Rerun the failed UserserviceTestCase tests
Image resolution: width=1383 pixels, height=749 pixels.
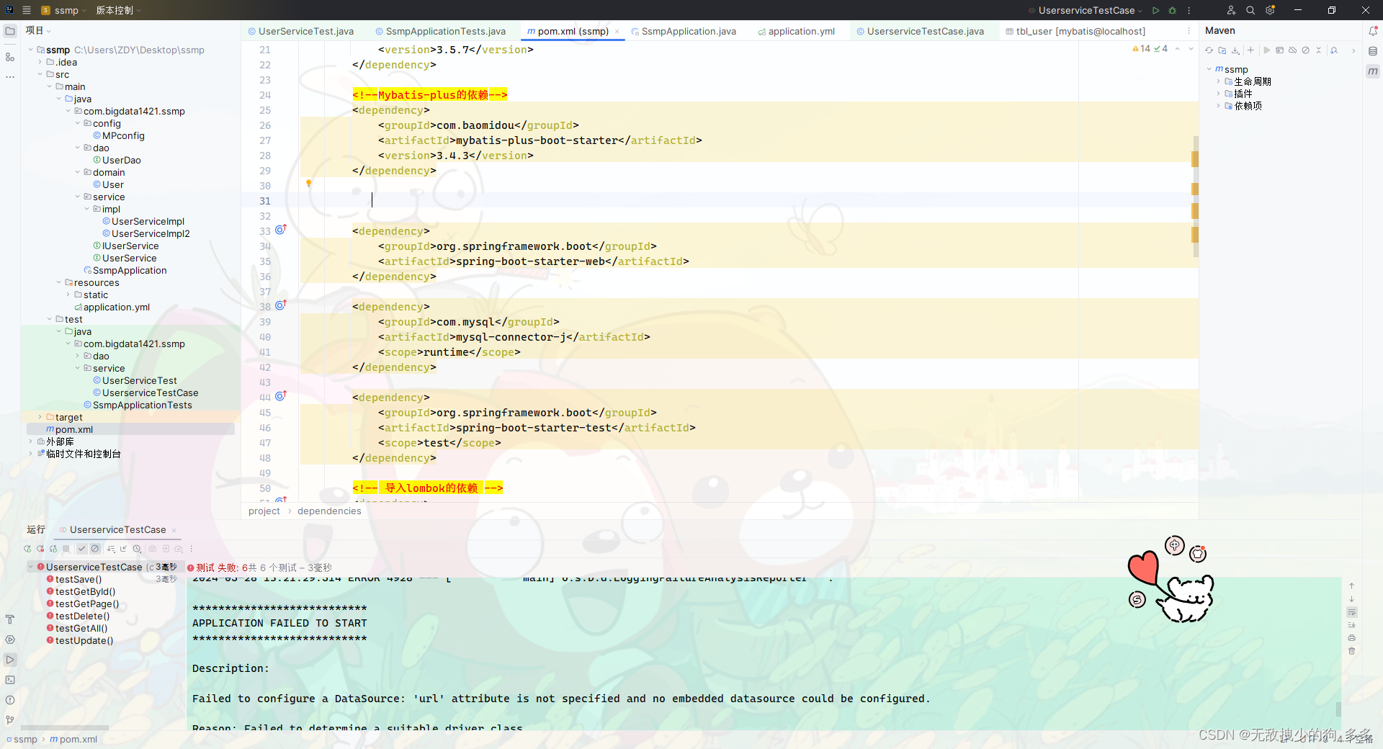(40, 548)
